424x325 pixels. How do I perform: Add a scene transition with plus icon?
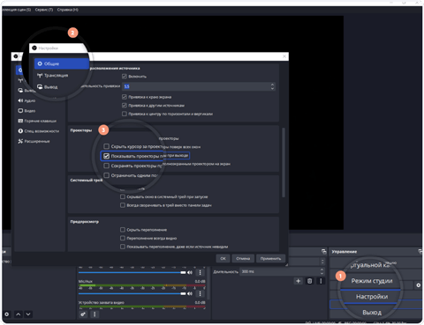pos(299,281)
